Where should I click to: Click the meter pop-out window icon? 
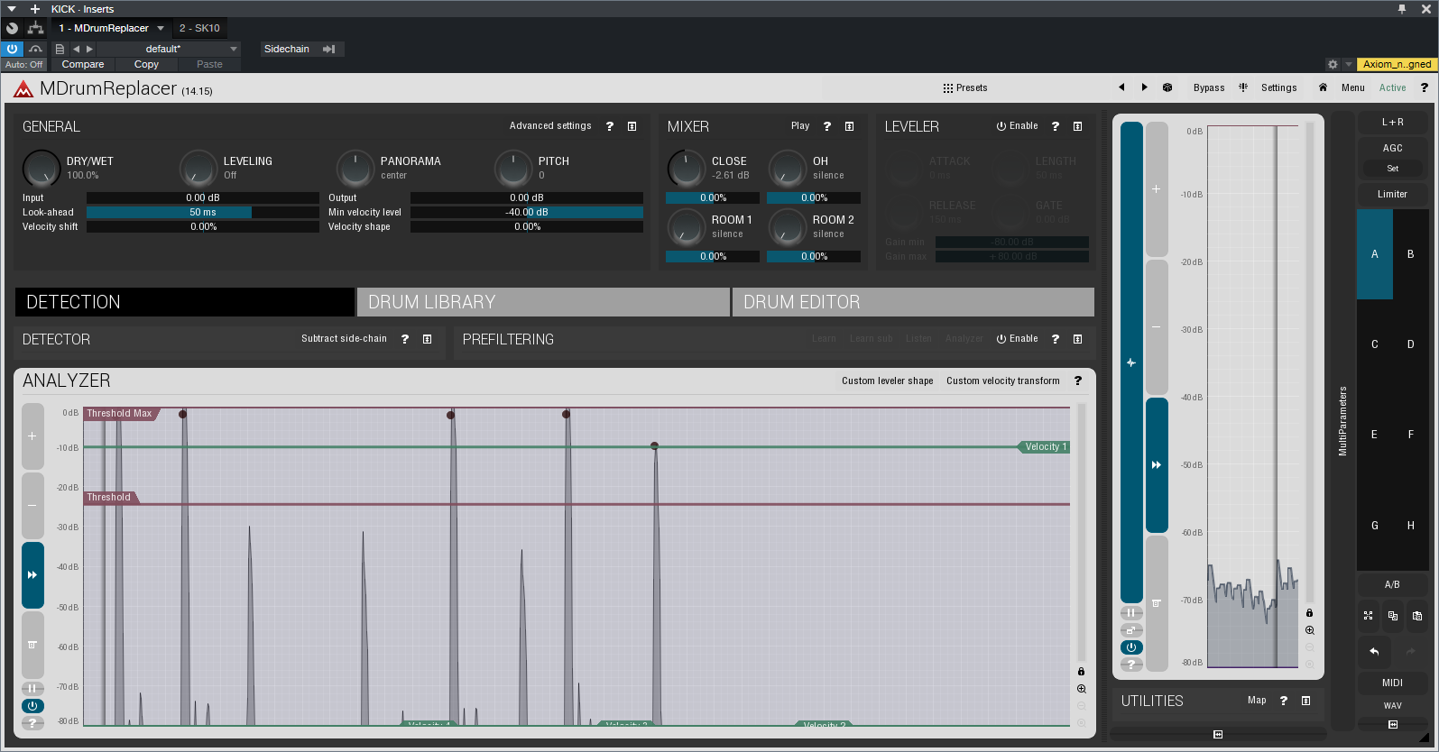(1131, 630)
